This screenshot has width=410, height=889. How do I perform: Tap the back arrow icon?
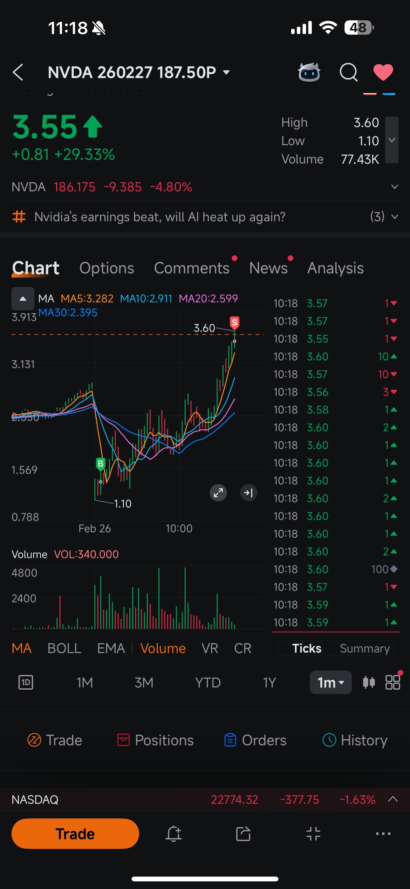[x=18, y=72]
